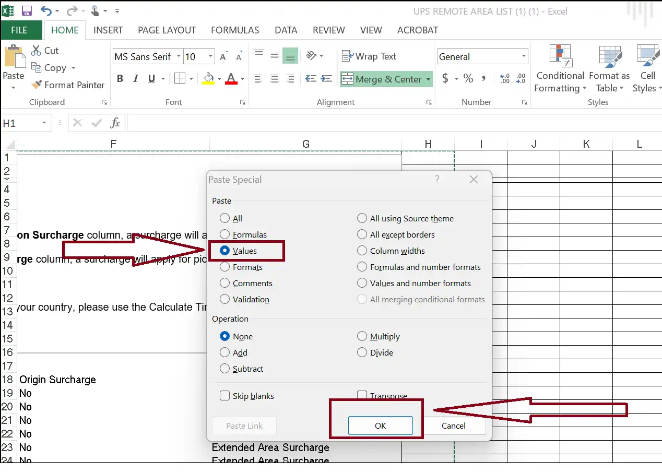Toggle Underline formatting
The image size is (662, 472).
151,79
